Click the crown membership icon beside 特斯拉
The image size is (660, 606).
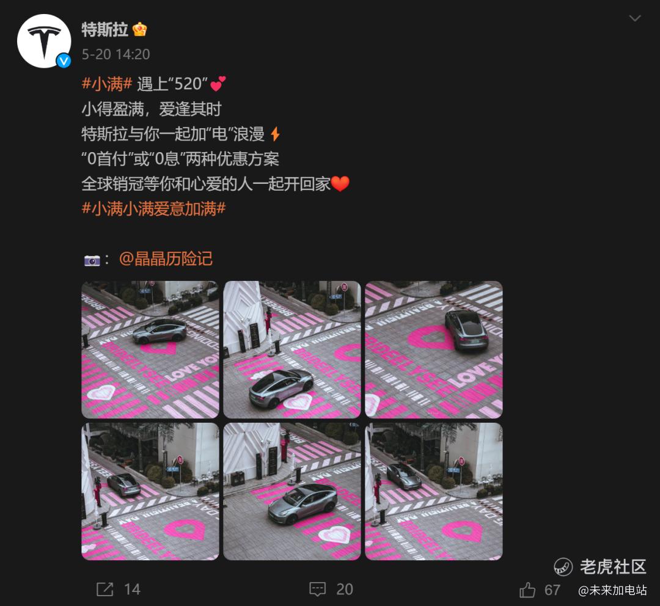(x=140, y=30)
